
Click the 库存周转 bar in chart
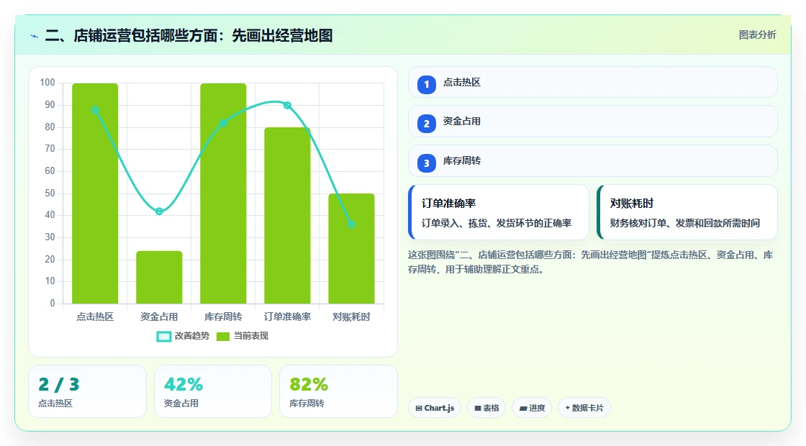pos(223,194)
